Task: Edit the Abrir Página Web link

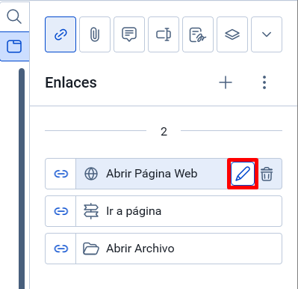Action: click(x=243, y=174)
